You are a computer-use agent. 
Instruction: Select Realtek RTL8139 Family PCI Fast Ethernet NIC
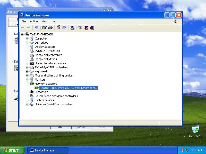click(68, 88)
